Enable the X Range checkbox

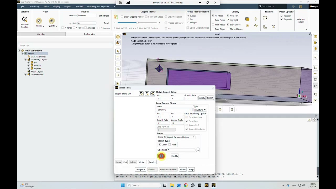pos(62,28)
